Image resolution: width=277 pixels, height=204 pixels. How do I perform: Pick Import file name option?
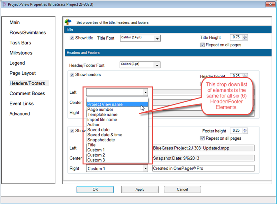(102, 120)
